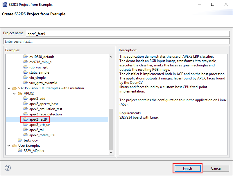
Task: Click the Enter search text field
Action: [116, 41]
